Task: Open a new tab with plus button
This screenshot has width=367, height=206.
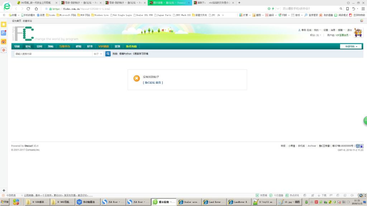Action: click(239, 3)
